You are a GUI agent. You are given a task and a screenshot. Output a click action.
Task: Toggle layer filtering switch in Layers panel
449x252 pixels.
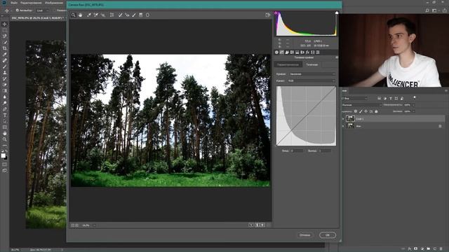[415, 98]
